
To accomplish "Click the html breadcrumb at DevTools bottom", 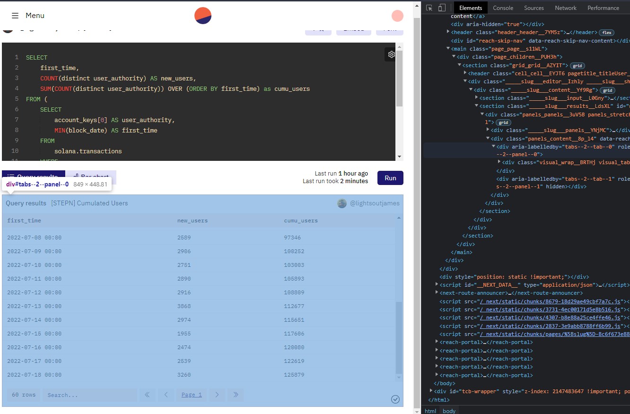I will (x=430, y=411).
